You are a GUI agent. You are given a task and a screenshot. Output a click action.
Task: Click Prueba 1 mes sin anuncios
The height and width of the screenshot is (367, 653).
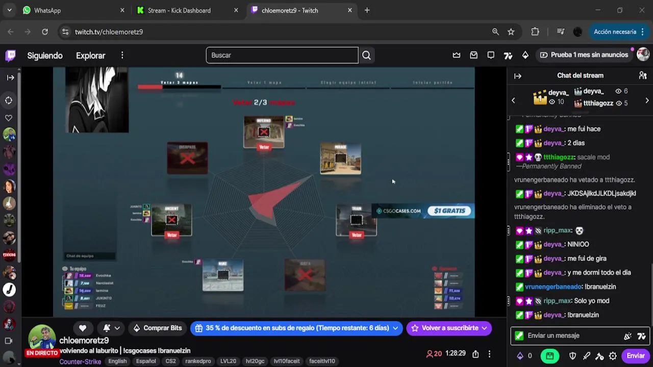pos(584,55)
